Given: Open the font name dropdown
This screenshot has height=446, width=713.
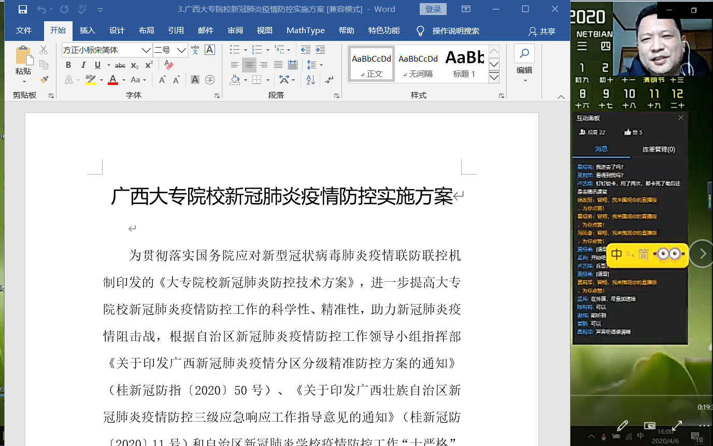Looking at the screenshot, I should pos(146,50).
